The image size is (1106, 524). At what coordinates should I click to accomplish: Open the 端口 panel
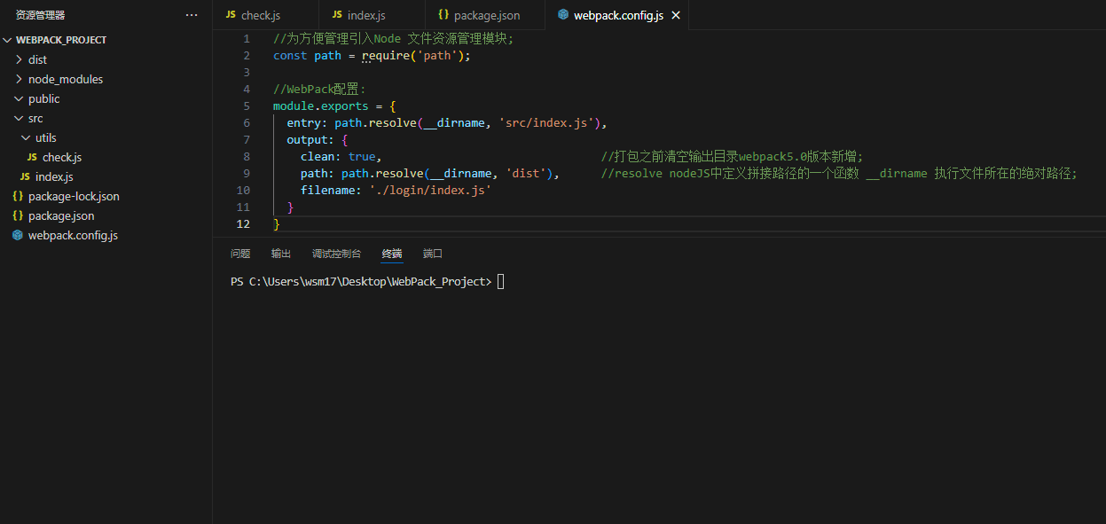(433, 254)
